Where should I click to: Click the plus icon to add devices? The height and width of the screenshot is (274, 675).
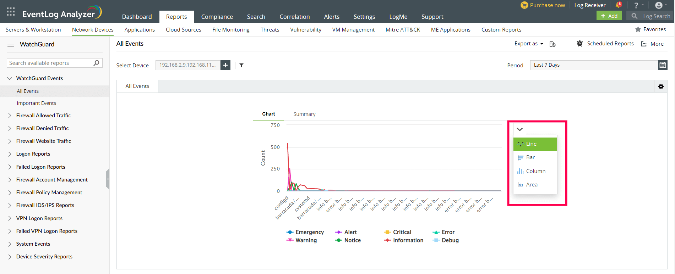point(225,65)
